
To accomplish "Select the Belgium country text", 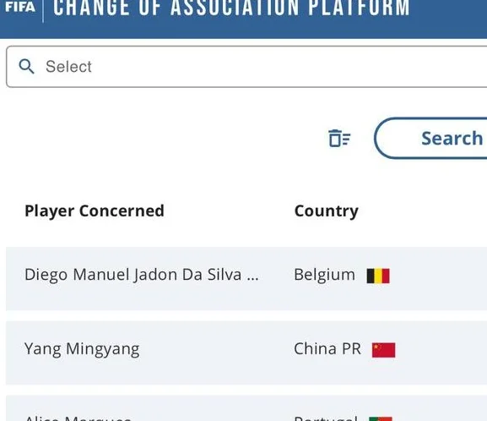I will [324, 275].
